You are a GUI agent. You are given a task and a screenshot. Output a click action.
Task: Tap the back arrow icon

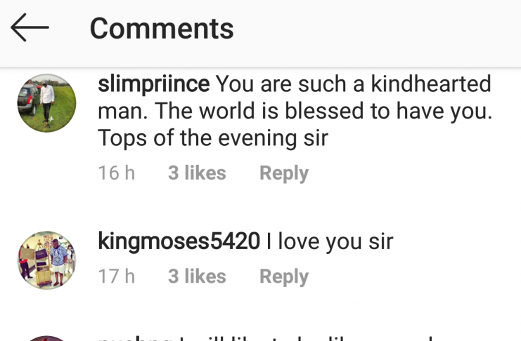pyautogui.click(x=30, y=29)
